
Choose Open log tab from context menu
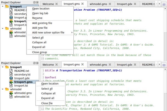(x=40, y=13)
